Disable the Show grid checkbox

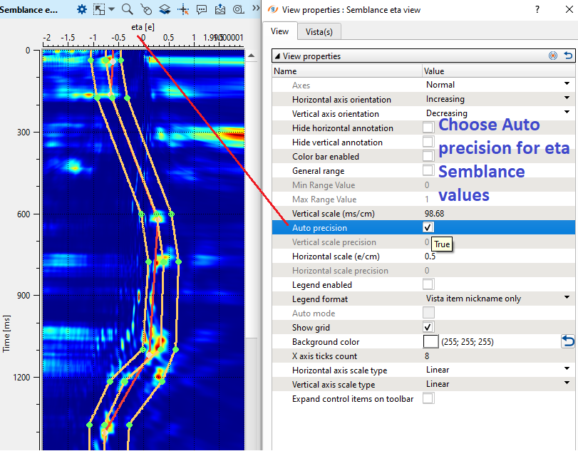point(428,327)
